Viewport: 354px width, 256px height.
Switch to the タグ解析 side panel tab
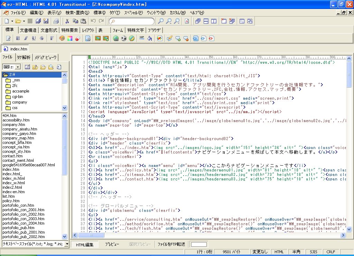click(24, 58)
